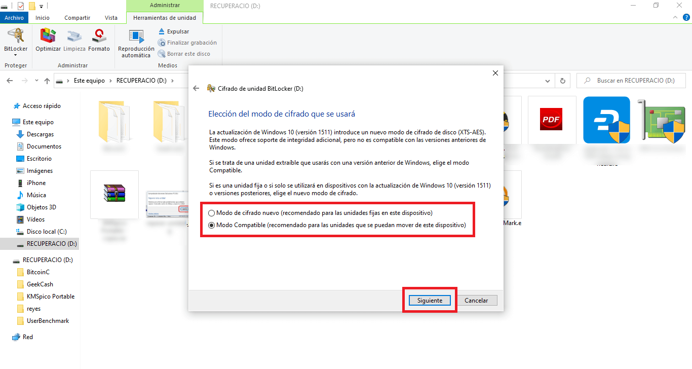Open the address bar history dropdown
The height and width of the screenshot is (369, 692).
[x=548, y=81]
